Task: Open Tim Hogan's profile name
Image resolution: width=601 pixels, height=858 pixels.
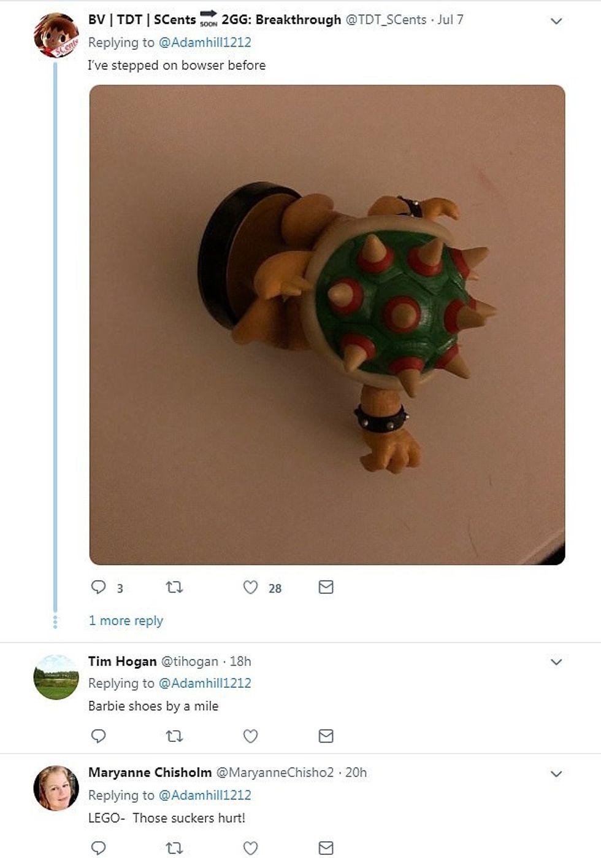Action: point(122,661)
